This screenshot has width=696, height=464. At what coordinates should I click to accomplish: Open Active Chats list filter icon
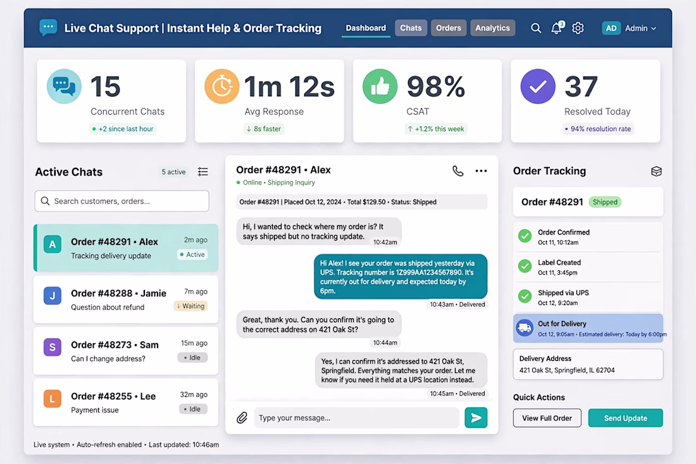203,172
